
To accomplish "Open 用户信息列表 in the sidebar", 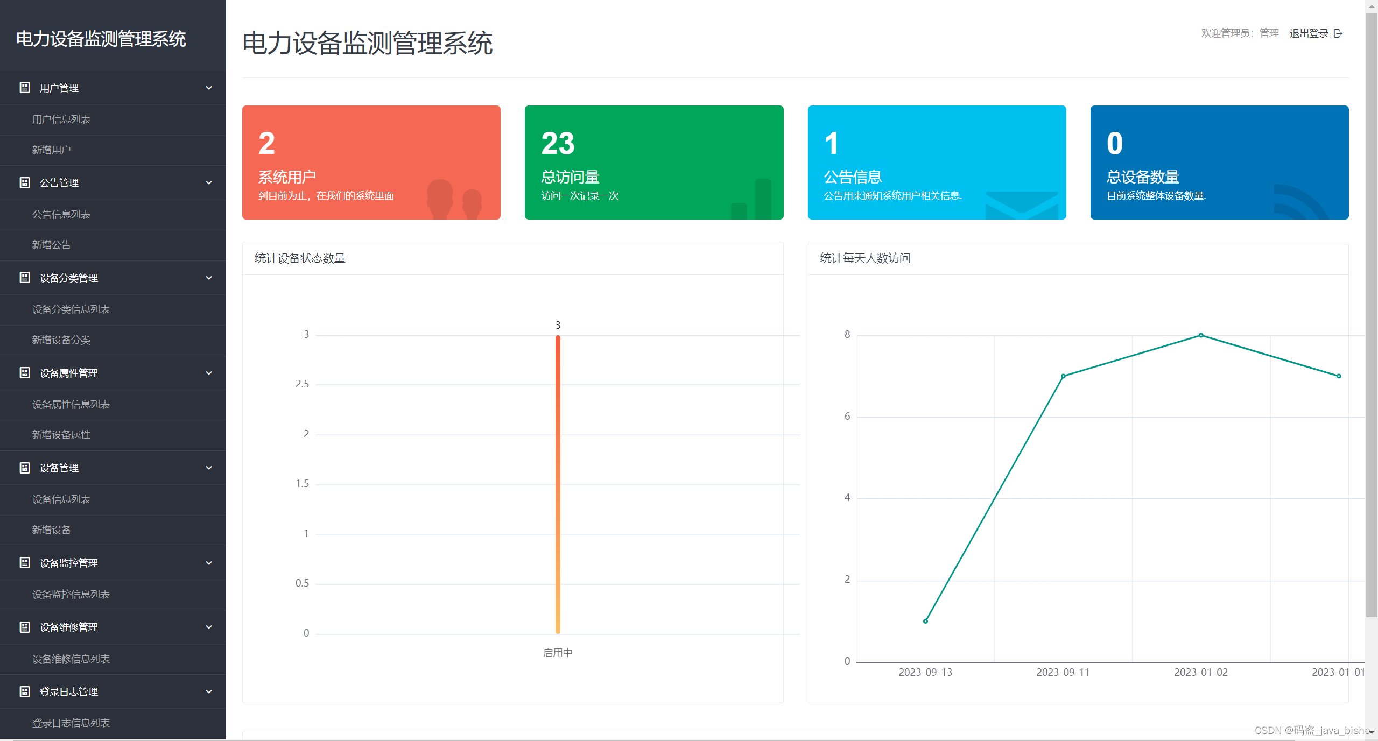I will click(61, 119).
